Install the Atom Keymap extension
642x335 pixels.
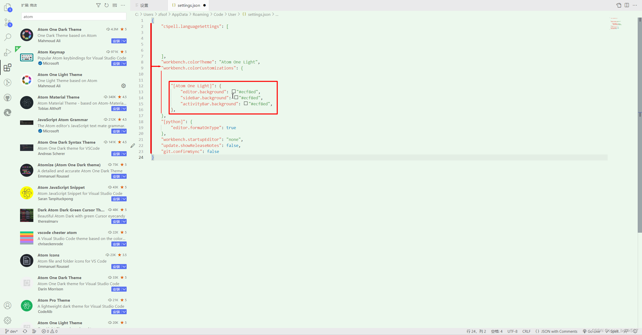click(x=116, y=63)
